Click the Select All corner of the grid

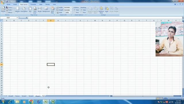pos(1,21)
